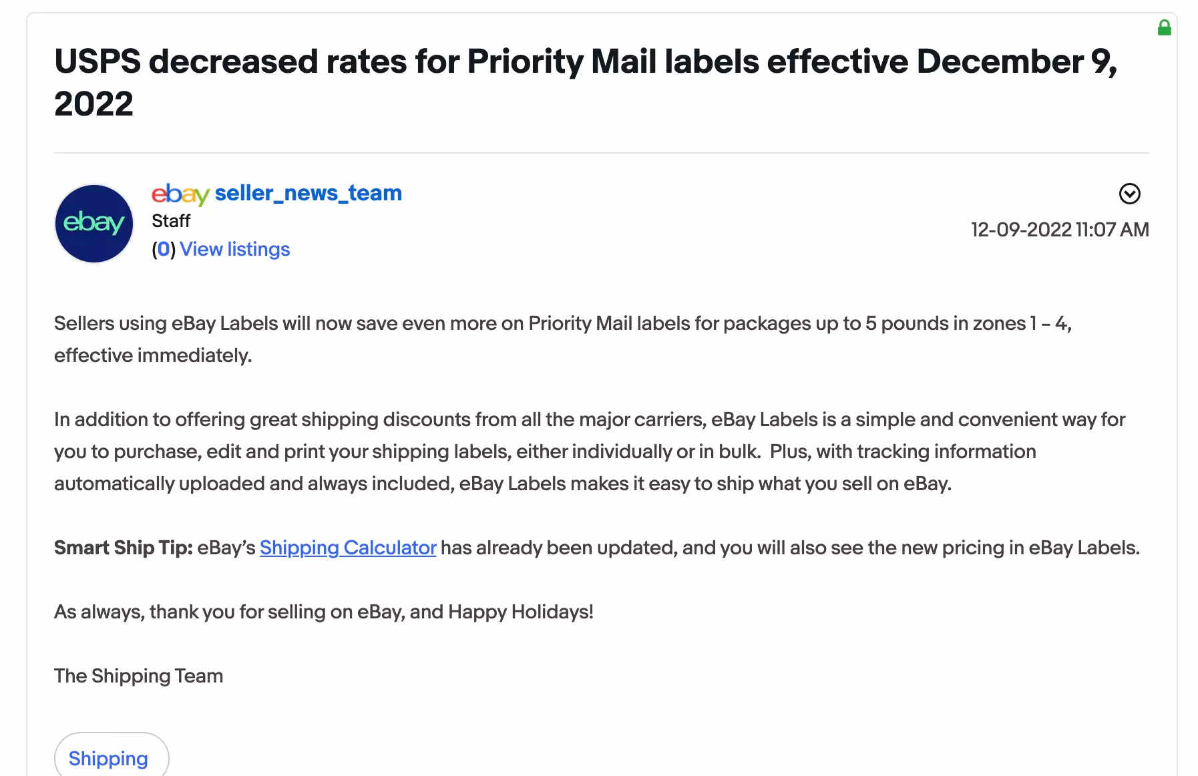The width and height of the screenshot is (1198, 776).
Task: Click the green locked-thread padlock icon
Action: pos(1164,27)
